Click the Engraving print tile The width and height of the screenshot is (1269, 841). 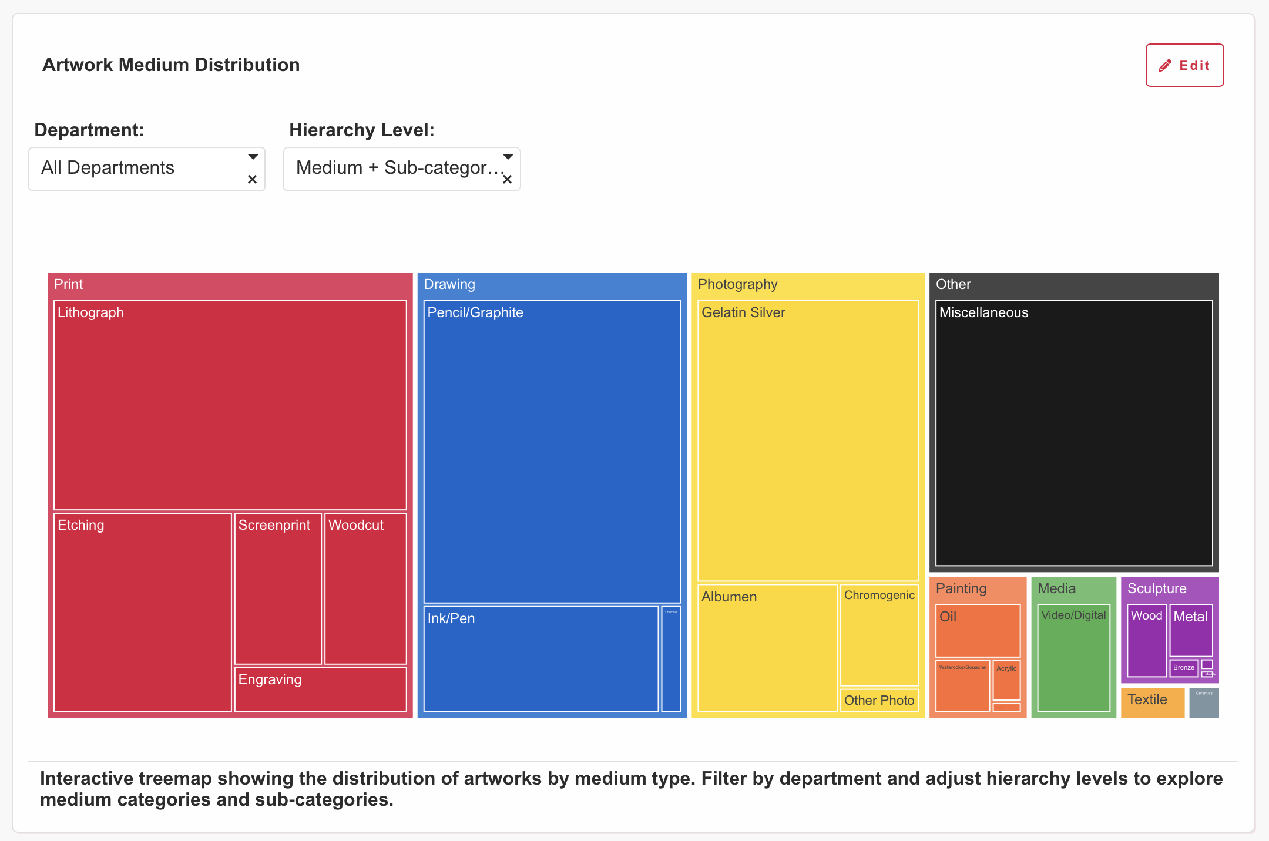320,690
